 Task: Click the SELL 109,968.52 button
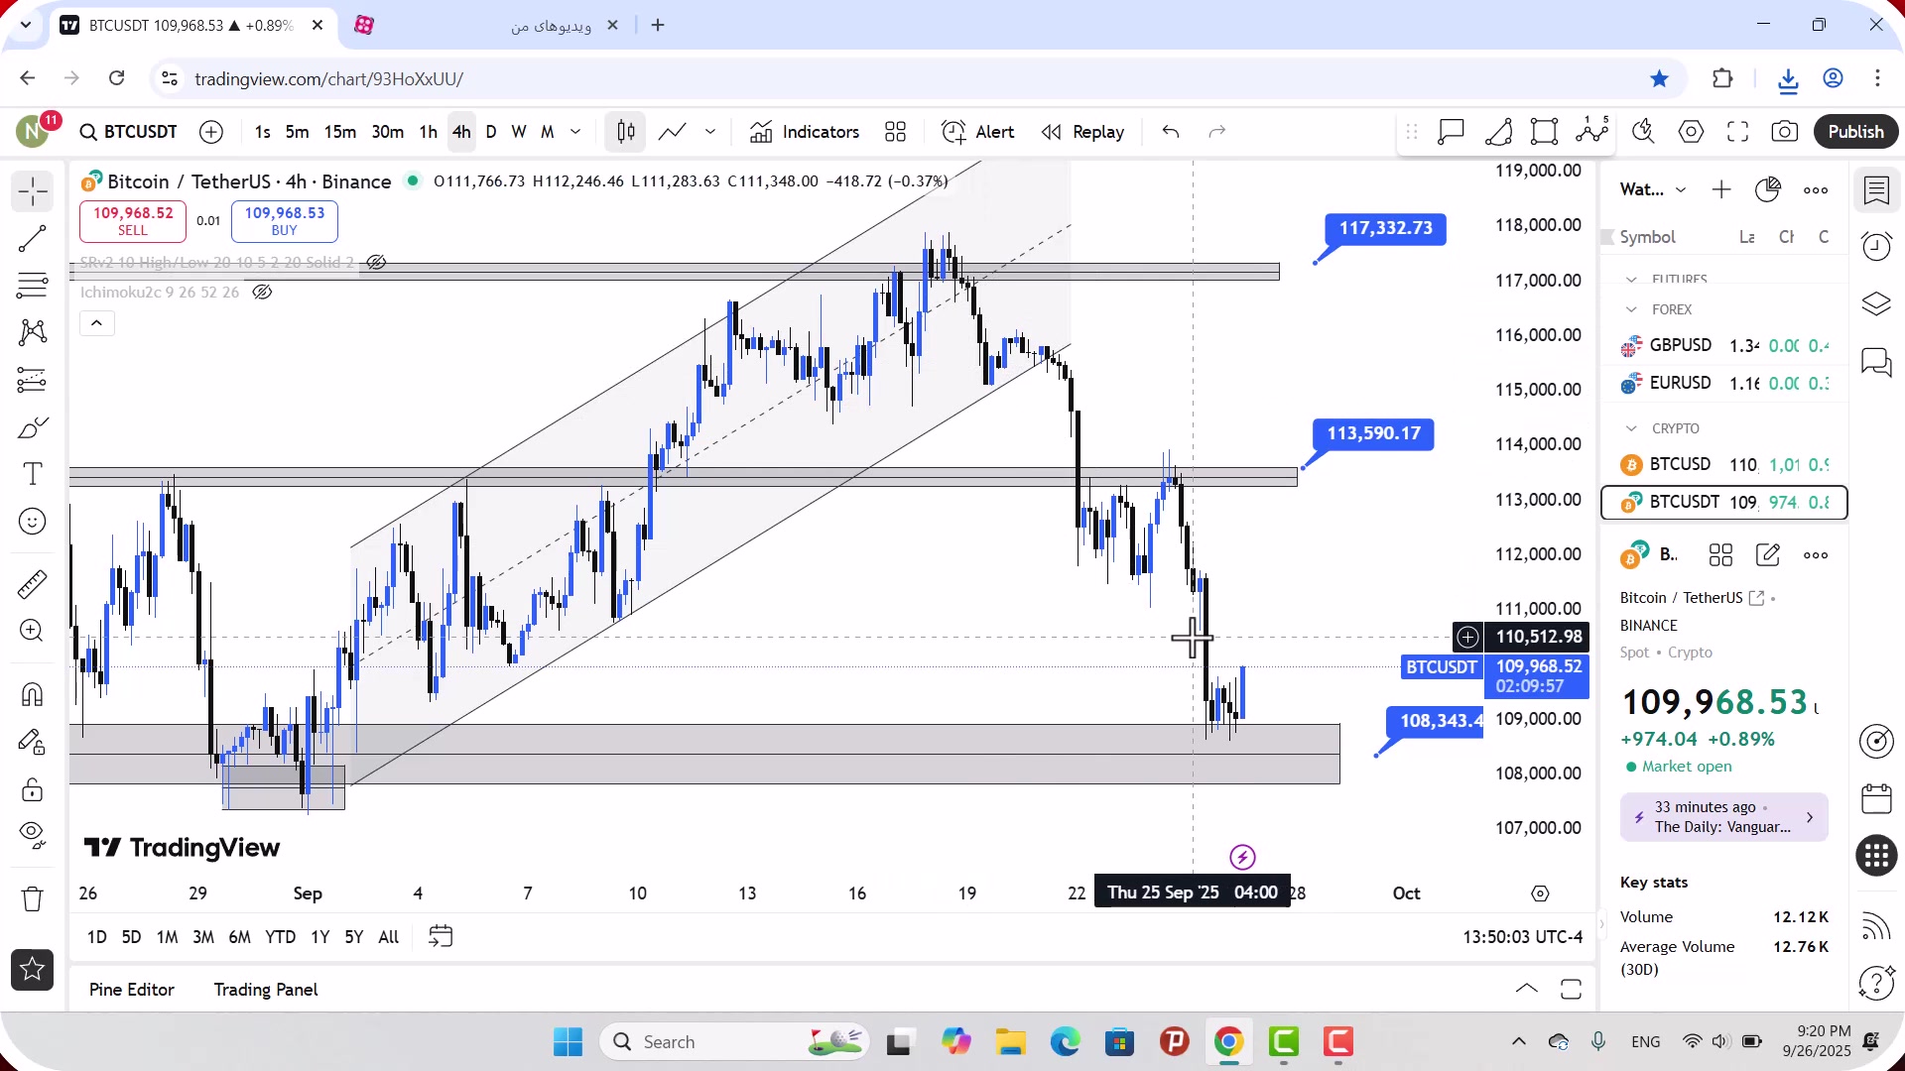pyautogui.click(x=133, y=221)
